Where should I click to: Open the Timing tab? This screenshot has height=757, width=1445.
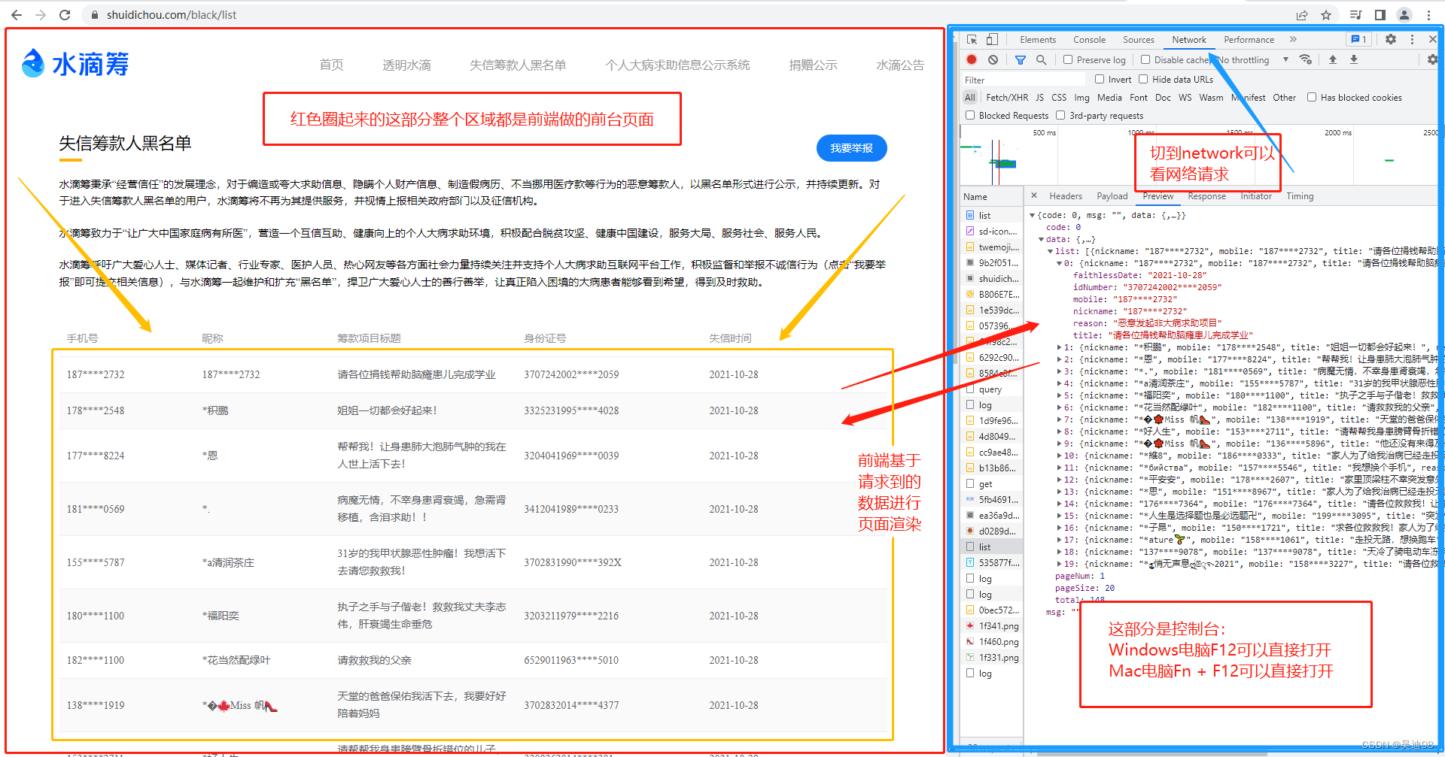1300,196
